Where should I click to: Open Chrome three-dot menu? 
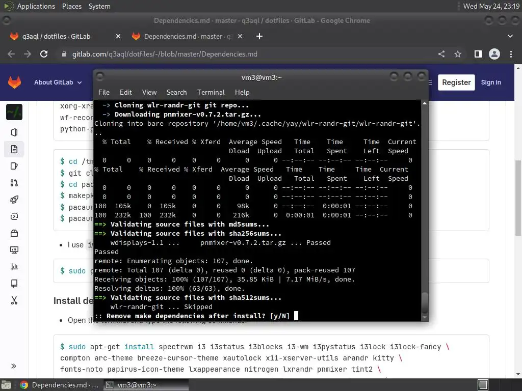(x=511, y=54)
